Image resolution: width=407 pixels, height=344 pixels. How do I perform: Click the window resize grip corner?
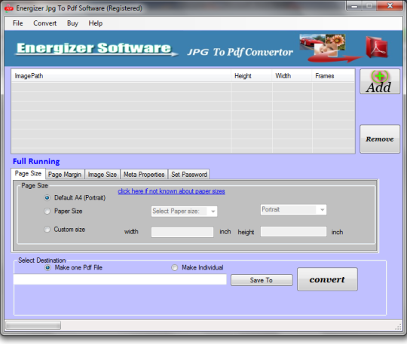click(399, 327)
